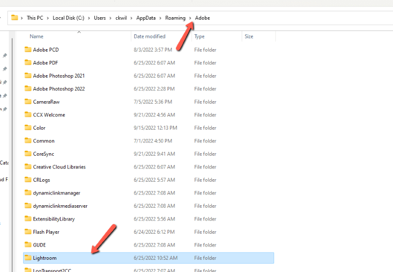Select the CameraRaw folder name
Viewport: 393px width, 272px height.
46,102
